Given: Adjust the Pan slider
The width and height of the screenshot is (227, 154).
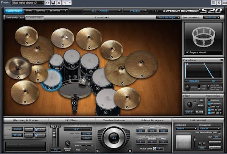Looking at the screenshot, I should 86,150.
